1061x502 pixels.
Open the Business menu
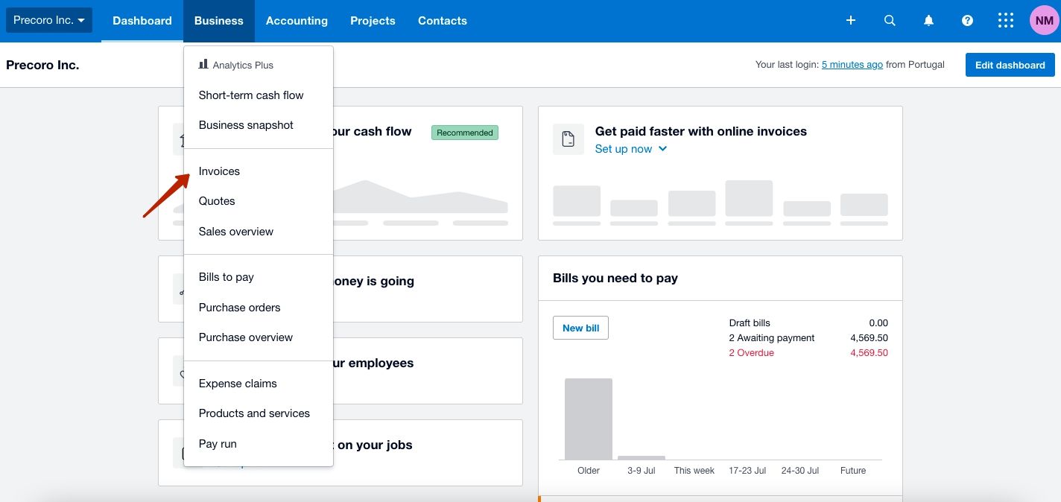pos(218,20)
